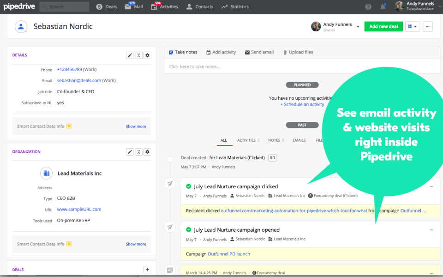Screen dimensions: 443x277
Task: Click the help question mark icon
Action: [x=368, y=7]
